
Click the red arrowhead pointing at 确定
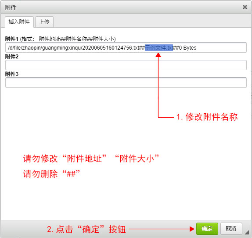tap(192, 229)
